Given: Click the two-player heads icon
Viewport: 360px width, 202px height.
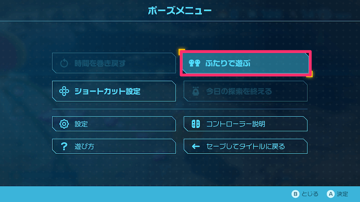Looking at the screenshot, I should point(194,63).
